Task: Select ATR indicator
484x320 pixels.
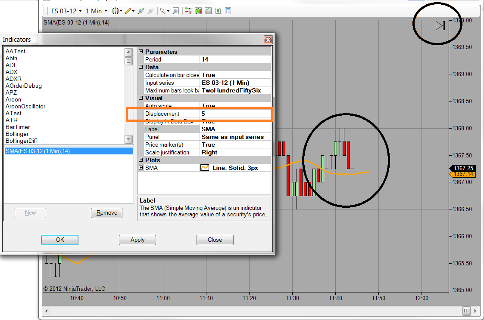Action: tap(11, 120)
